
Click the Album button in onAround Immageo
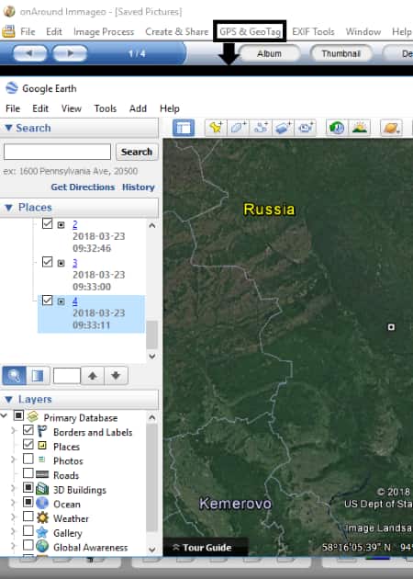(x=269, y=53)
